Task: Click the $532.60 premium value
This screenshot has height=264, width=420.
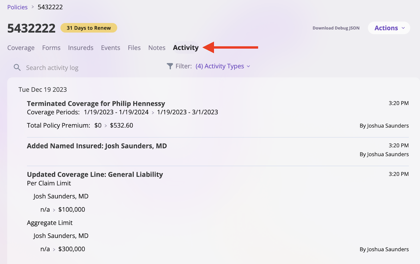Action: pyautogui.click(x=122, y=125)
